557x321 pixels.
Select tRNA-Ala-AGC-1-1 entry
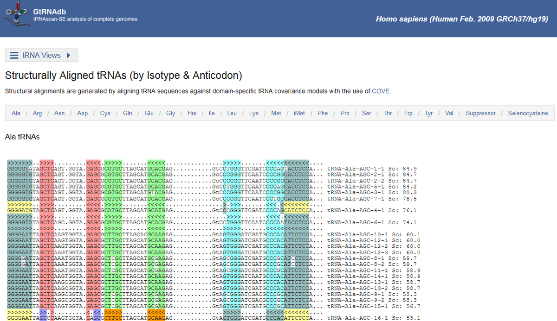pos(356,169)
